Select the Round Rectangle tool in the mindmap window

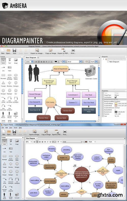pos(11,158)
